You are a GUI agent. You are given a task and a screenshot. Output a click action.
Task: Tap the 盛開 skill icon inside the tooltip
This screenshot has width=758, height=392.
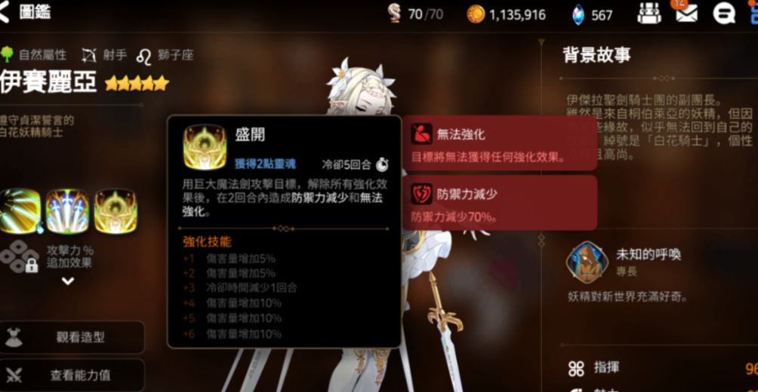(205, 147)
